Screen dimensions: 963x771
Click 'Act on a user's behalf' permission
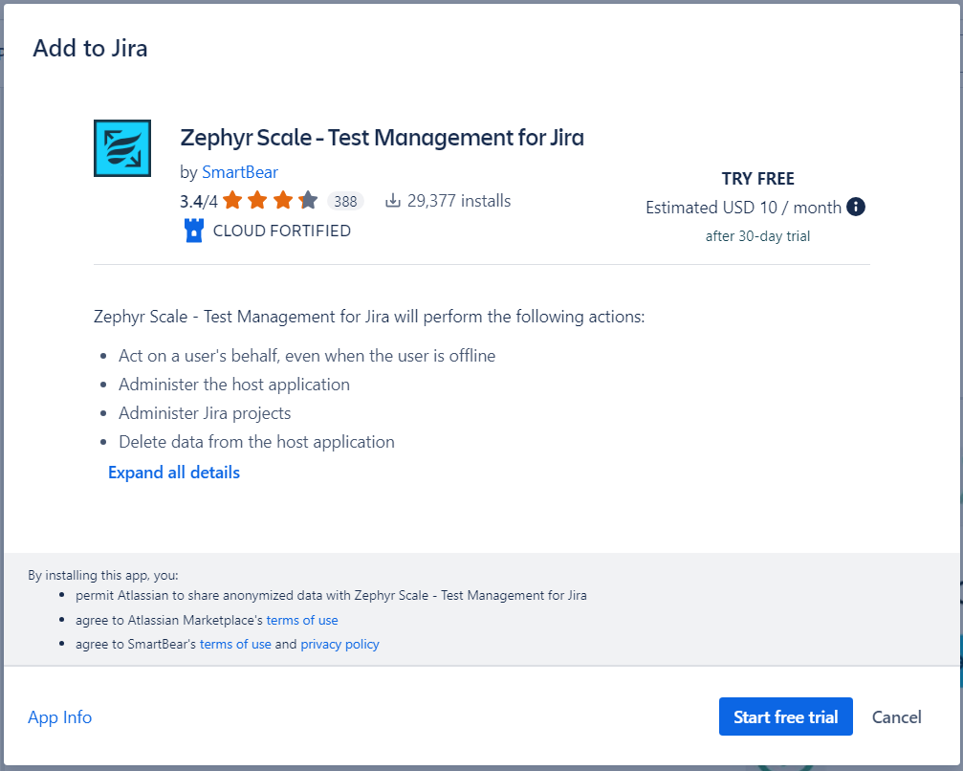(x=307, y=356)
